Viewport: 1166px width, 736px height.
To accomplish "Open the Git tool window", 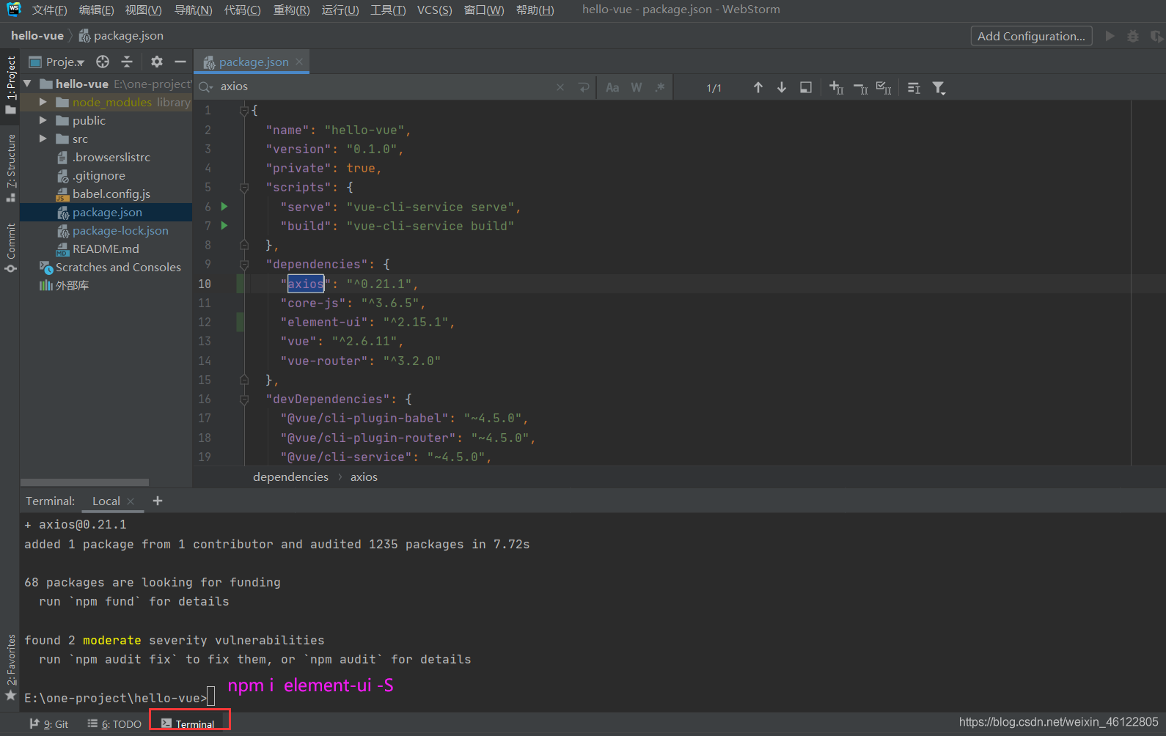I will [x=49, y=724].
